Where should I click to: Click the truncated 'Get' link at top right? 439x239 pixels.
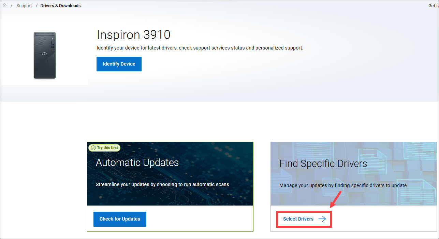(x=431, y=6)
